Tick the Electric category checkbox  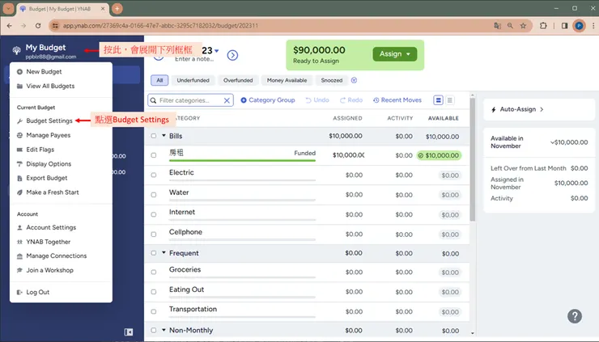tap(154, 175)
